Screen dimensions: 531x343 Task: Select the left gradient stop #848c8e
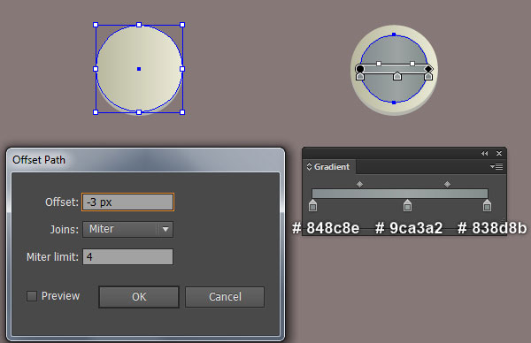[313, 205]
